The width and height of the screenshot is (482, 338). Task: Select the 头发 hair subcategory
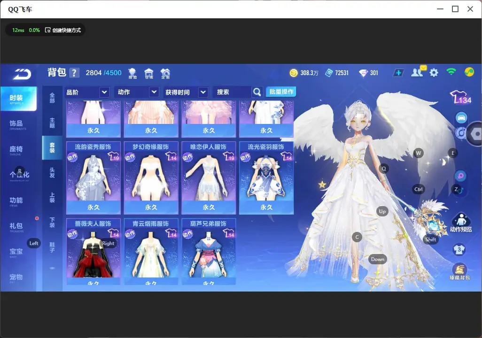(52, 173)
